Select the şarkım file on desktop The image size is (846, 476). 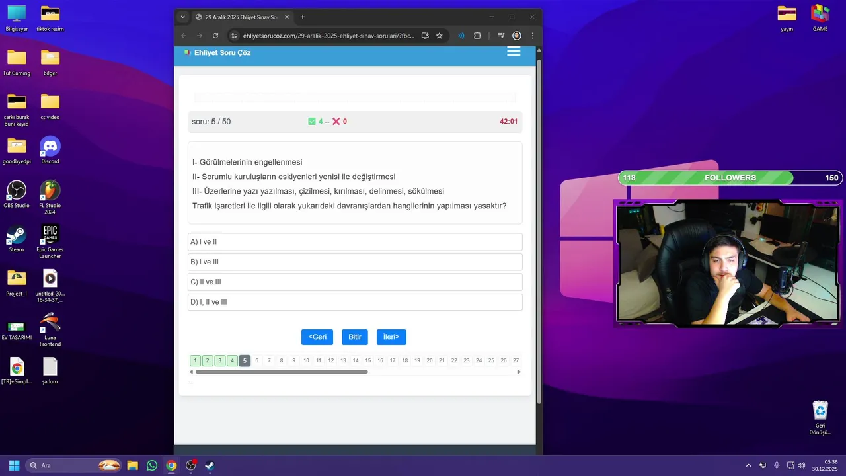point(50,371)
